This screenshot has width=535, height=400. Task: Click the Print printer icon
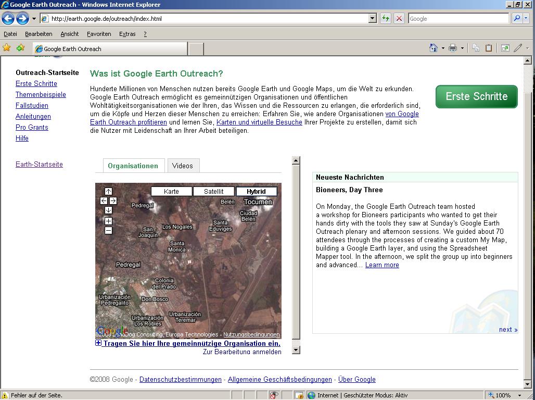[x=452, y=48]
